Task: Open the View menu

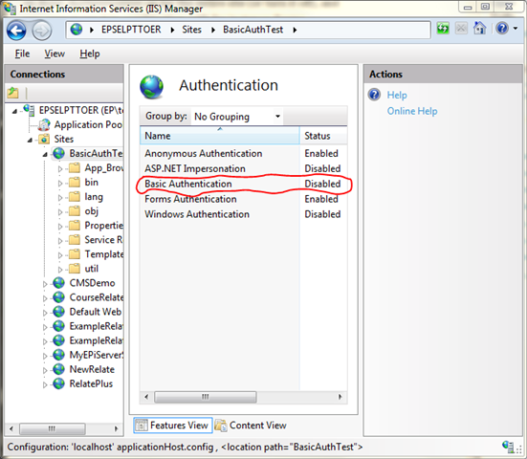Action: coord(55,54)
